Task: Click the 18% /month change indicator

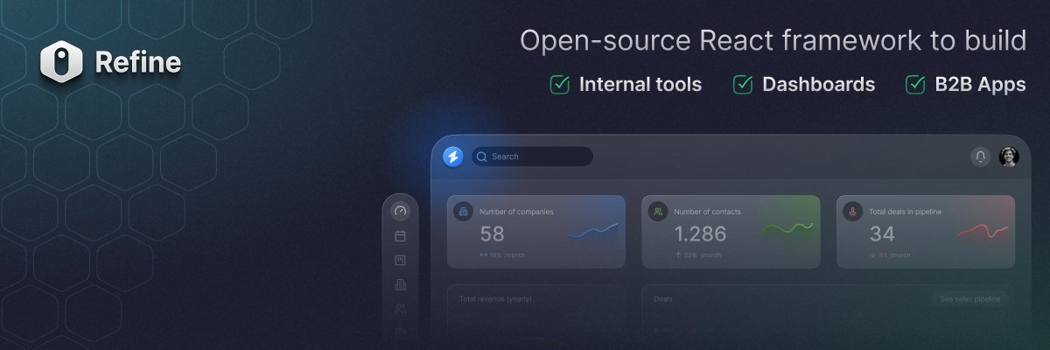Action: point(502,255)
